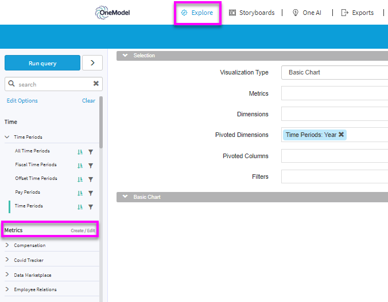Click the sort icon beside All Time Periods
The width and height of the screenshot is (388, 302).
80,152
